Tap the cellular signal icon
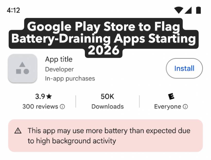211x160 pixels. click(x=188, y=10)
